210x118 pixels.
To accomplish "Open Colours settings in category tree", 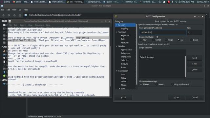I will [x=124, y=64].
